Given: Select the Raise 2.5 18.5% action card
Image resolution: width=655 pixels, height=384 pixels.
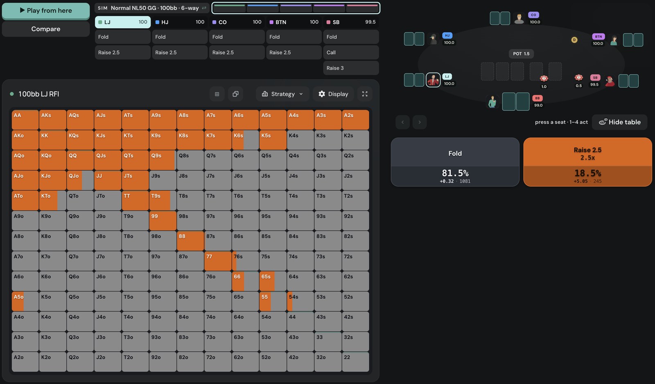Looking at the screenshot, I should point(587,162).
